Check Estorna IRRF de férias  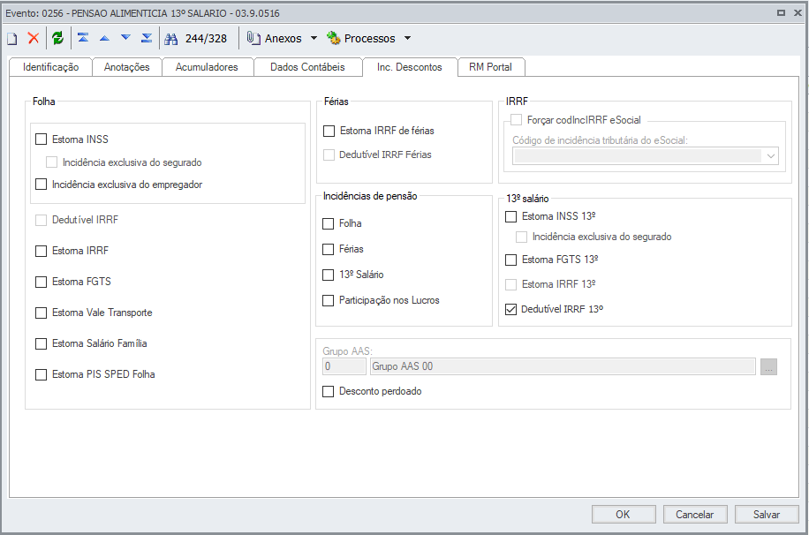(x=329, y=131)
